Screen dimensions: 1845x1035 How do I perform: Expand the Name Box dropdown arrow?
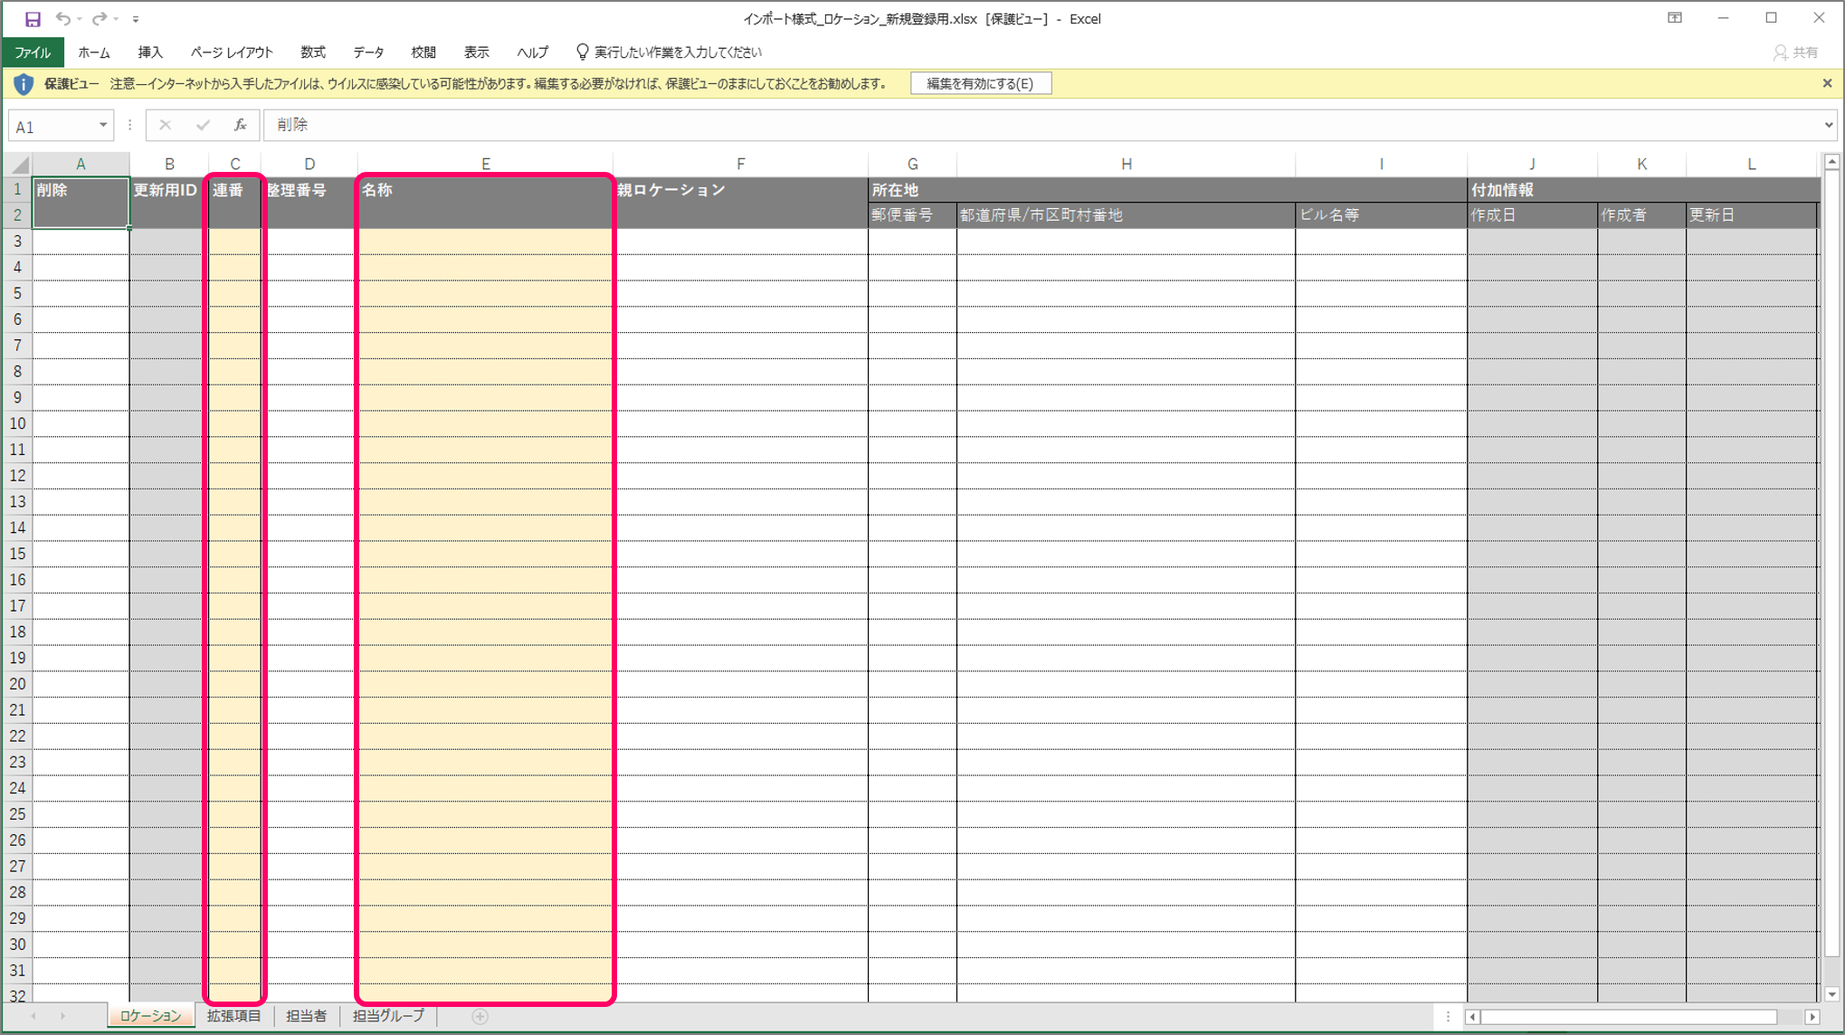[x=103, y=125]
